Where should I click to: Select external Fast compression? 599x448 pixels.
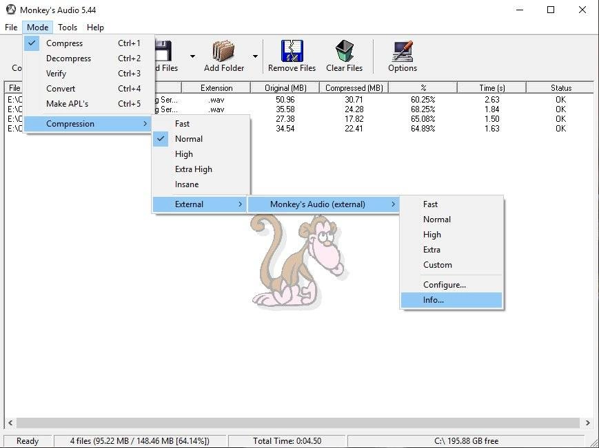(451, 204)
